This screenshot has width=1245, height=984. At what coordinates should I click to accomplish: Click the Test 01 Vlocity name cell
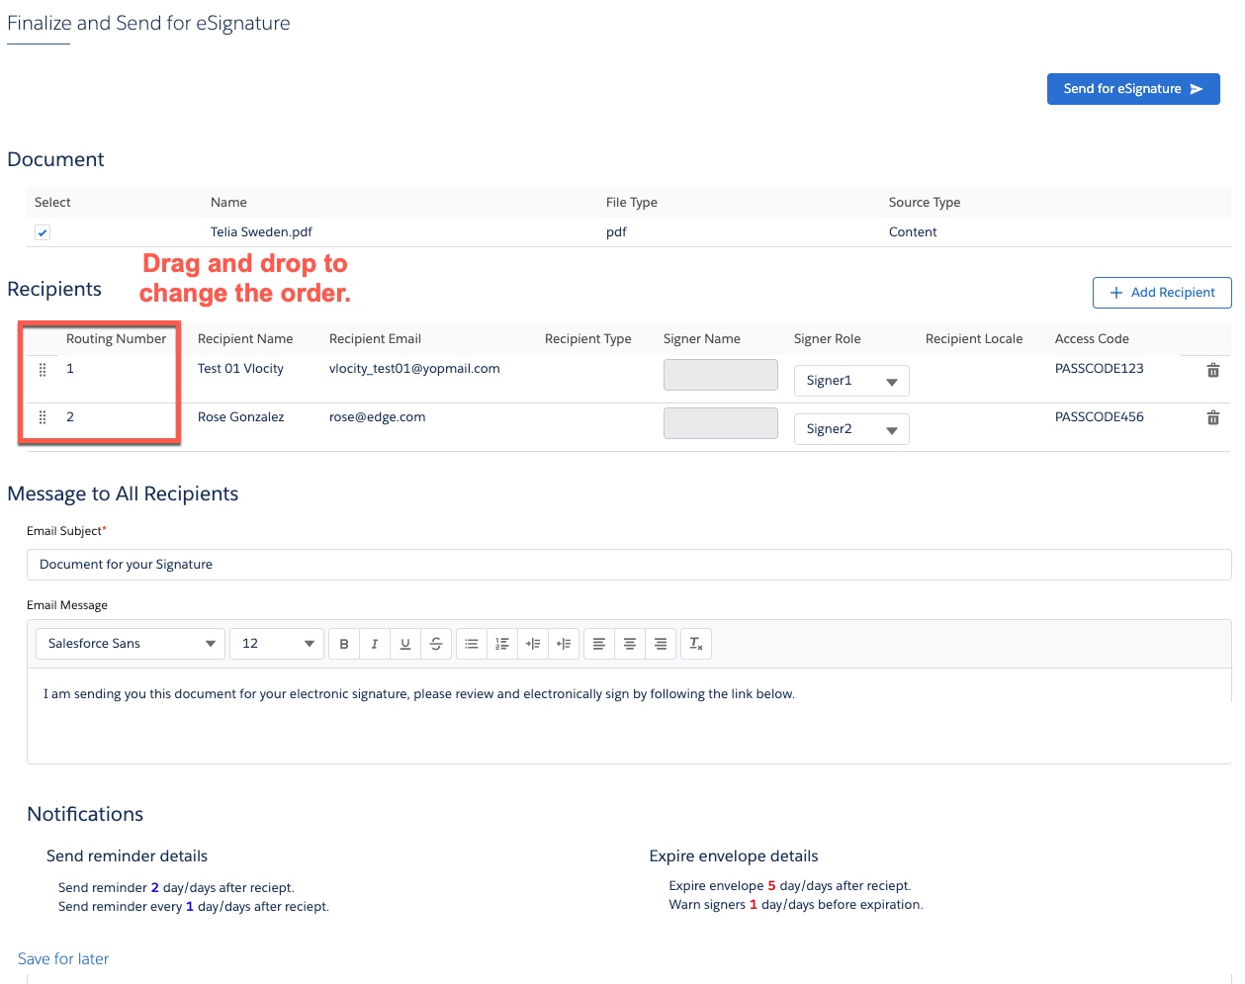[240, 369]
